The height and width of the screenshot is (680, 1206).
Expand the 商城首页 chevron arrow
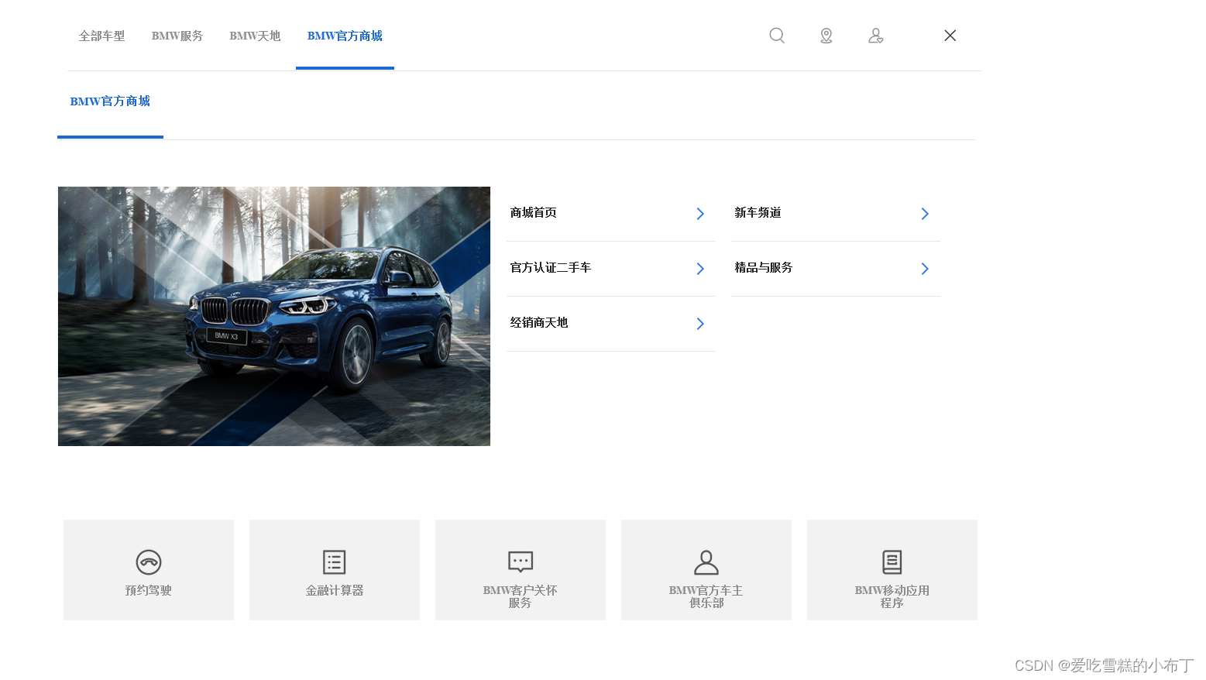point(700,214)
